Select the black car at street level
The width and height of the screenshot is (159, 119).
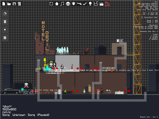click(11, 91)
